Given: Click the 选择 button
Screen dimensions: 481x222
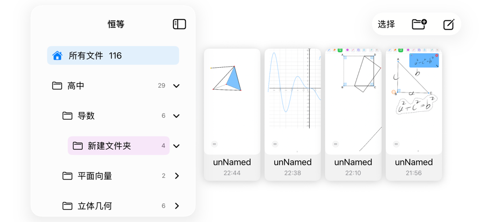Looking at the screenshot, I should (x=386, y=24).
